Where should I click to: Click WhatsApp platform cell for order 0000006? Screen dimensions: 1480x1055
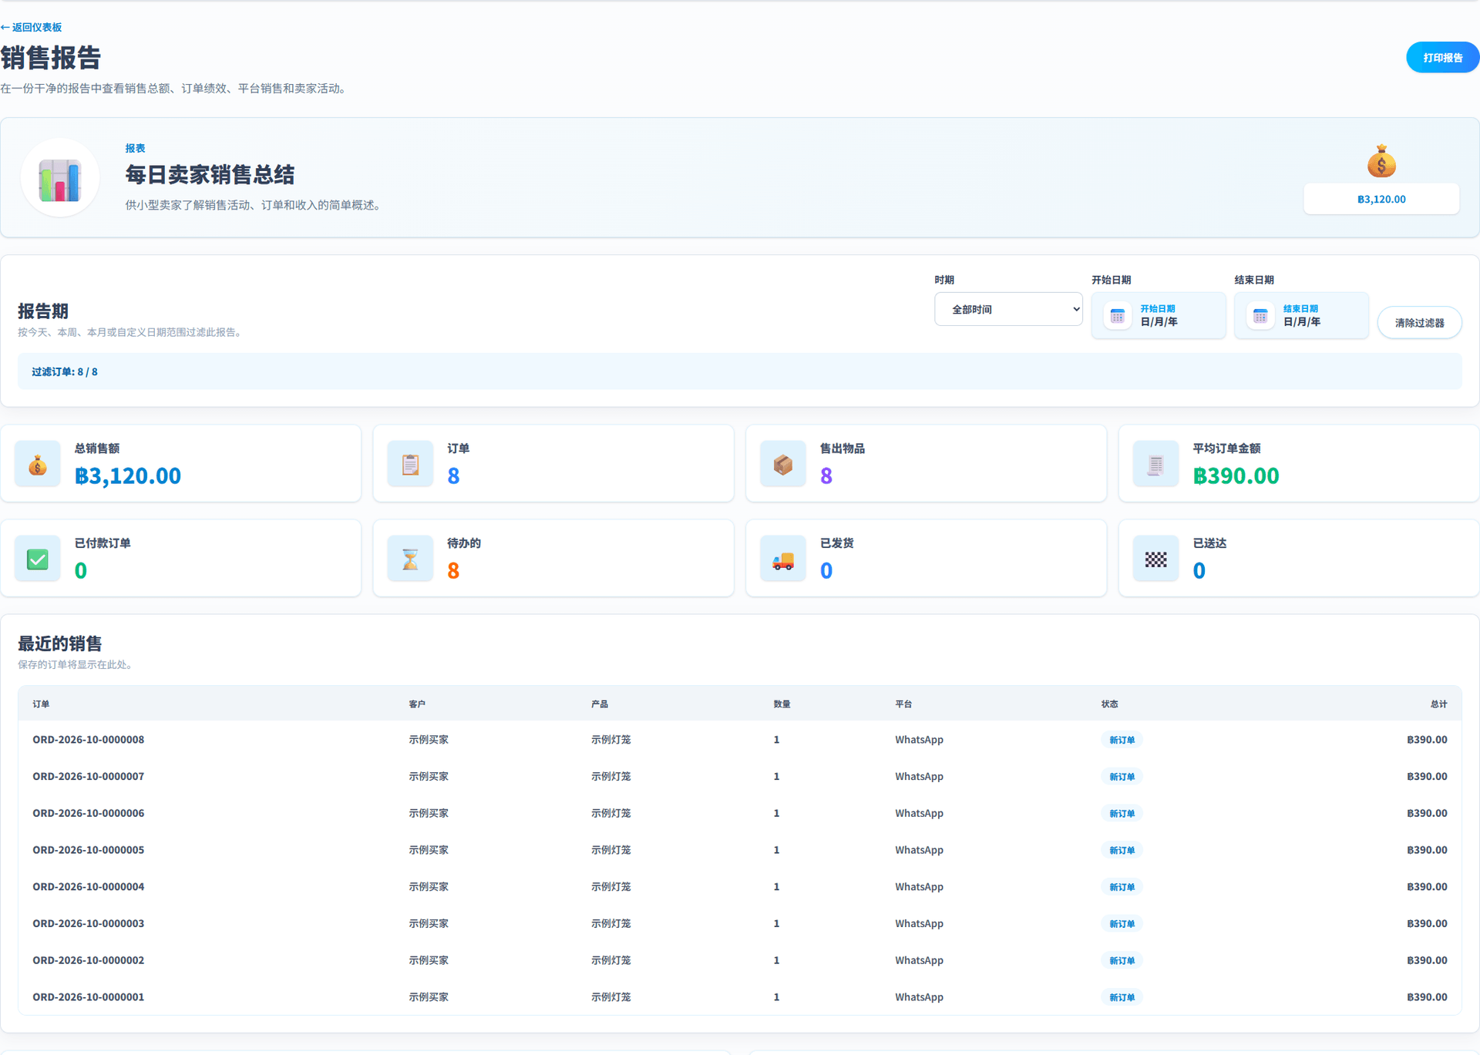[x=919, y=813]
